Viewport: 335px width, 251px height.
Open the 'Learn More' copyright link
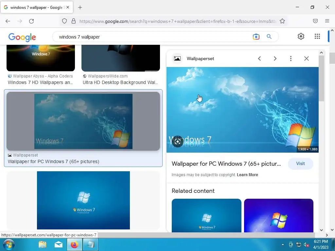(x=247, y=175)
